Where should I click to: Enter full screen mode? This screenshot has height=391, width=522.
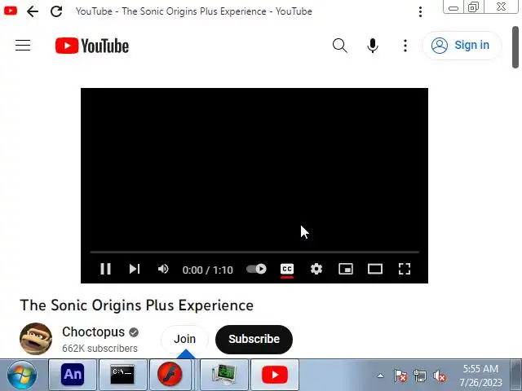(405, 269)
